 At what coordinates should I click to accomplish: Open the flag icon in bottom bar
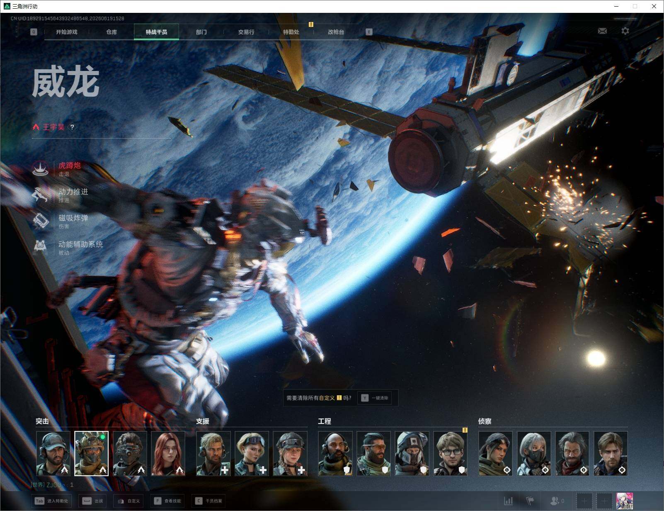click(530, 501)
